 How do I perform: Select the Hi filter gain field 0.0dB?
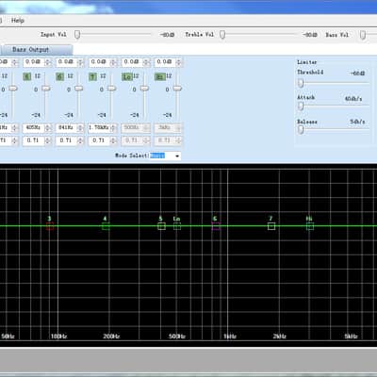[165, 62]
